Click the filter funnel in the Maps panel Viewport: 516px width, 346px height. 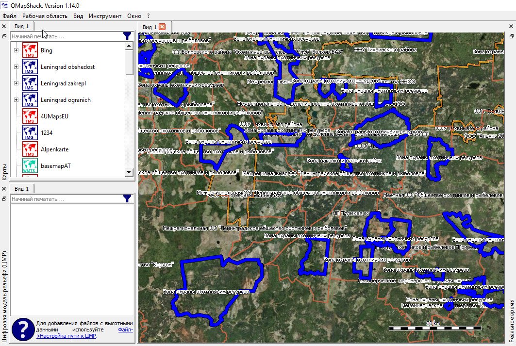pyautogui.click(x=127, y=36)
